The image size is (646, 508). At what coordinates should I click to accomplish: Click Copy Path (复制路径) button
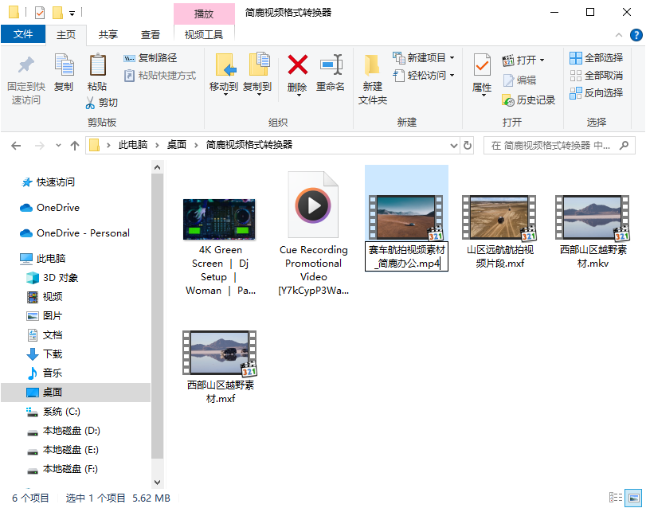click(x=151, y=58)
